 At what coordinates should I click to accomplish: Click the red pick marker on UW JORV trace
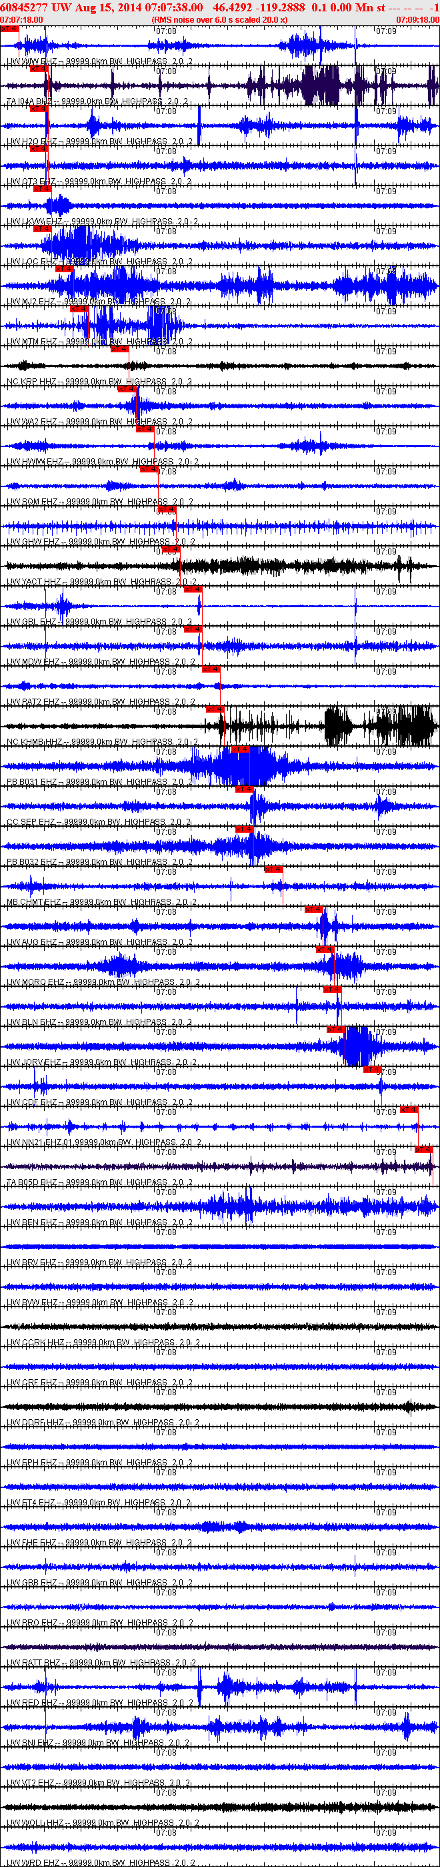click(335, 1029)
